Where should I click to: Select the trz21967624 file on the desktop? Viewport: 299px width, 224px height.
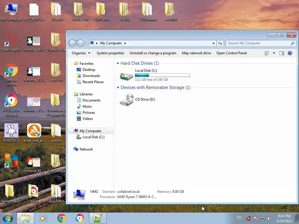coord(34,12)
